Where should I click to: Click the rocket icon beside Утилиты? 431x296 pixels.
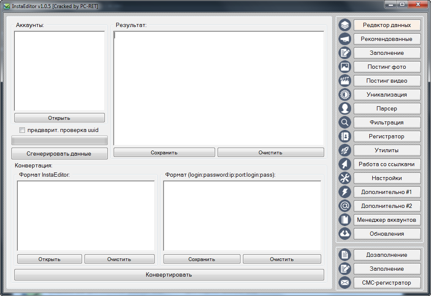tap(345, 151)
